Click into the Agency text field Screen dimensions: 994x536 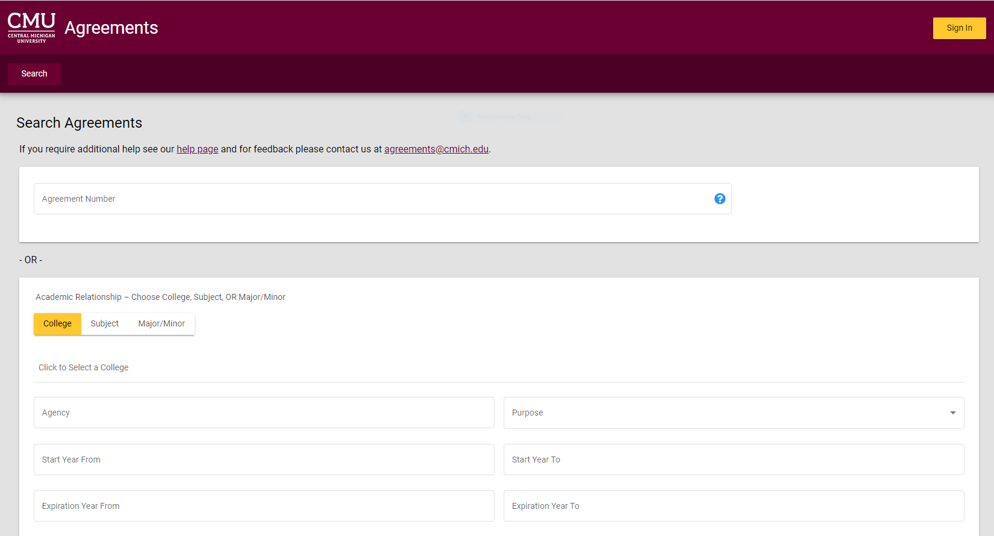(x=264, y=413)
